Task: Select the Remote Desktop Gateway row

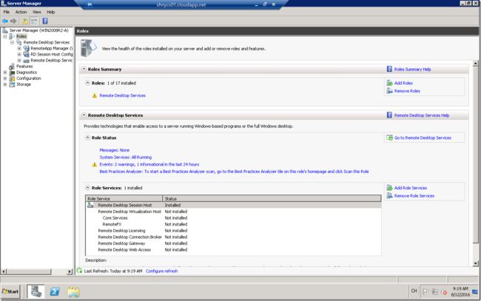Action: tap(233, 243)
